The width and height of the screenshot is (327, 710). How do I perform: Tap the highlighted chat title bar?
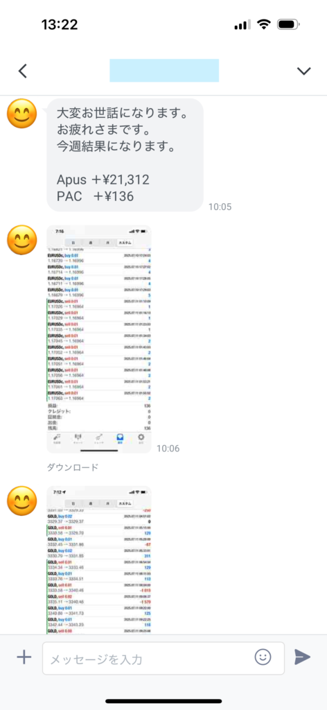click(164, 71)
